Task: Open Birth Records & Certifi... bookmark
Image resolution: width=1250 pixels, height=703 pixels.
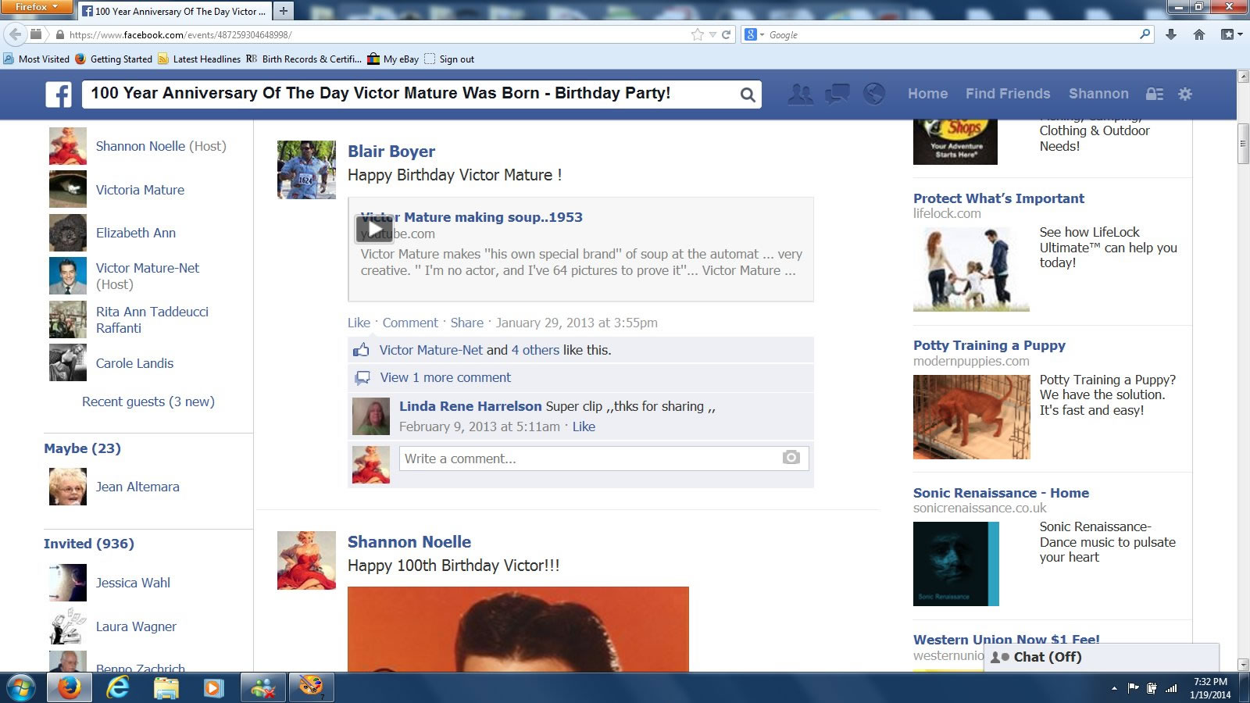Action: (x=304, y=59)
